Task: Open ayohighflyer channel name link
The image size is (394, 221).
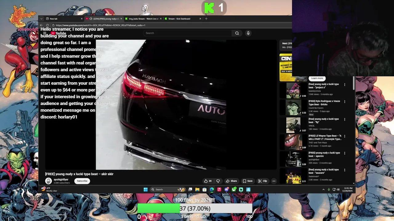Action: (x=61, y=180)
